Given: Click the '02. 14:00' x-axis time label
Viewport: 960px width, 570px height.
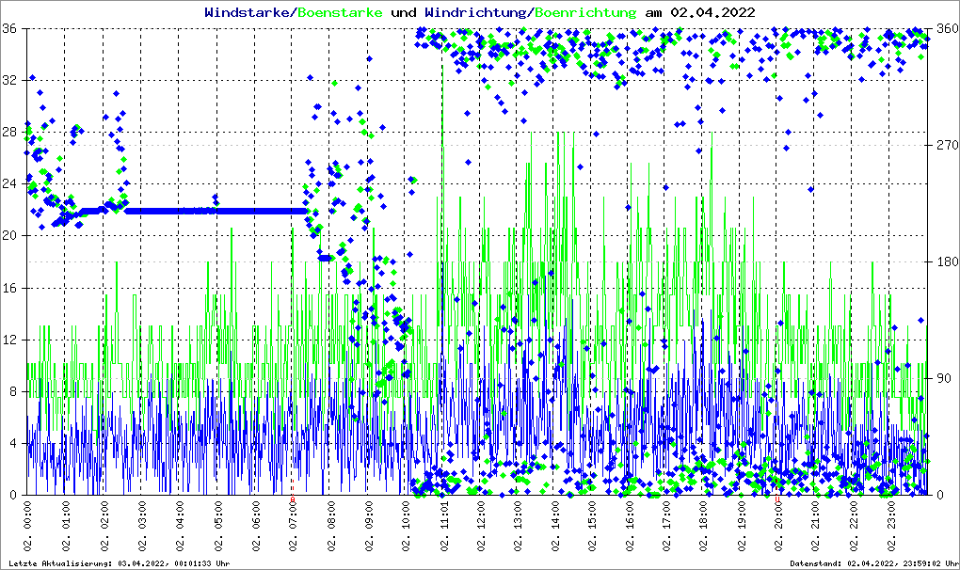Looking at the screenshot, I should point(555,528).
